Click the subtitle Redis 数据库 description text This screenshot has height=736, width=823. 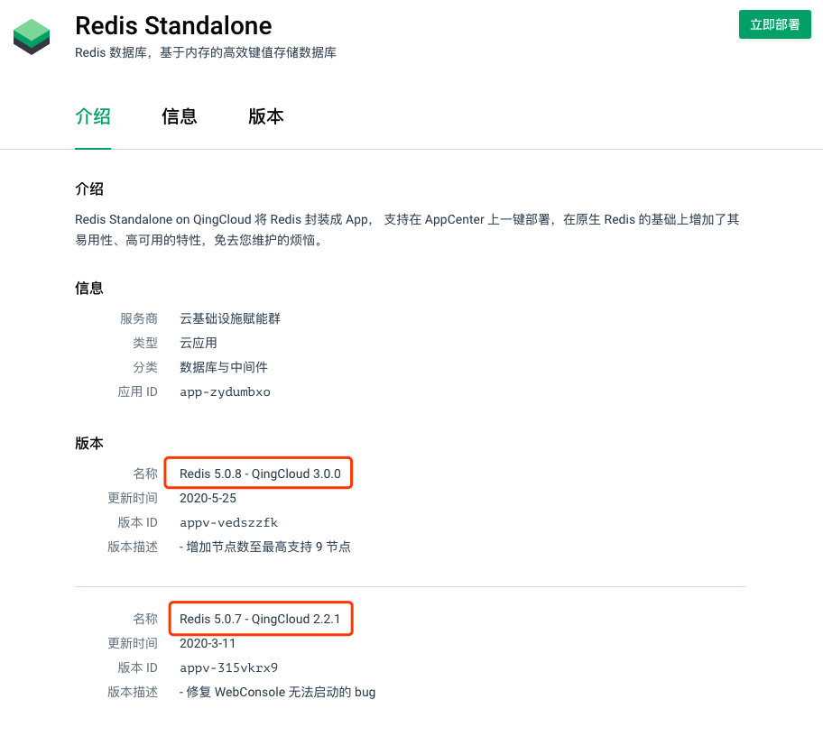[x=206, y=52]
